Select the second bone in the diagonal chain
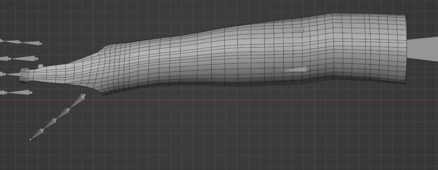Screen dimensions: 438x170 point(62,114)
